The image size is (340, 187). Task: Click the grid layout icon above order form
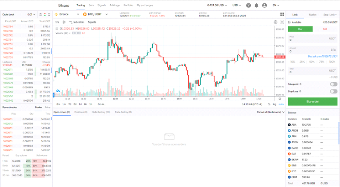[x=282, y=14]
